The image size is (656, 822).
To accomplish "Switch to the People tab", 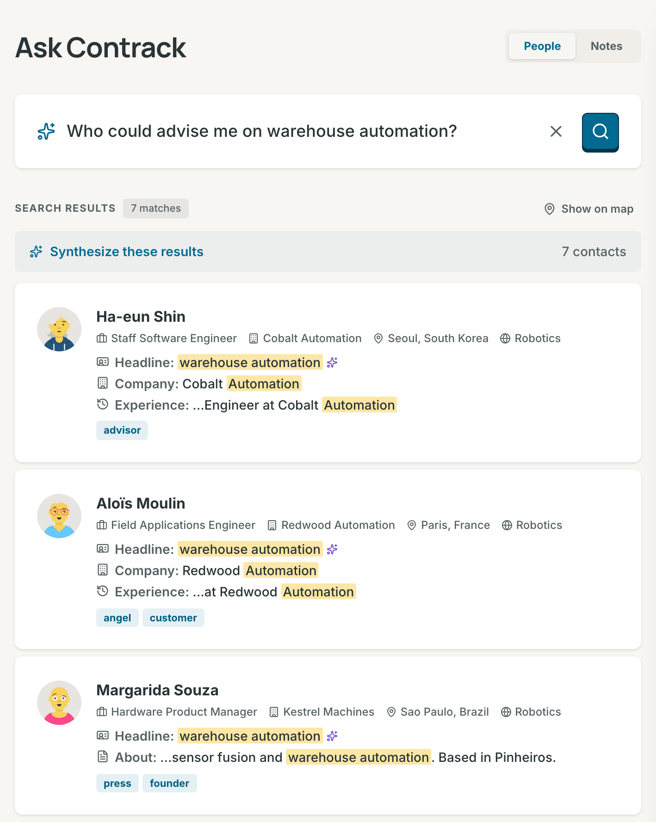I will pos(542,46).
